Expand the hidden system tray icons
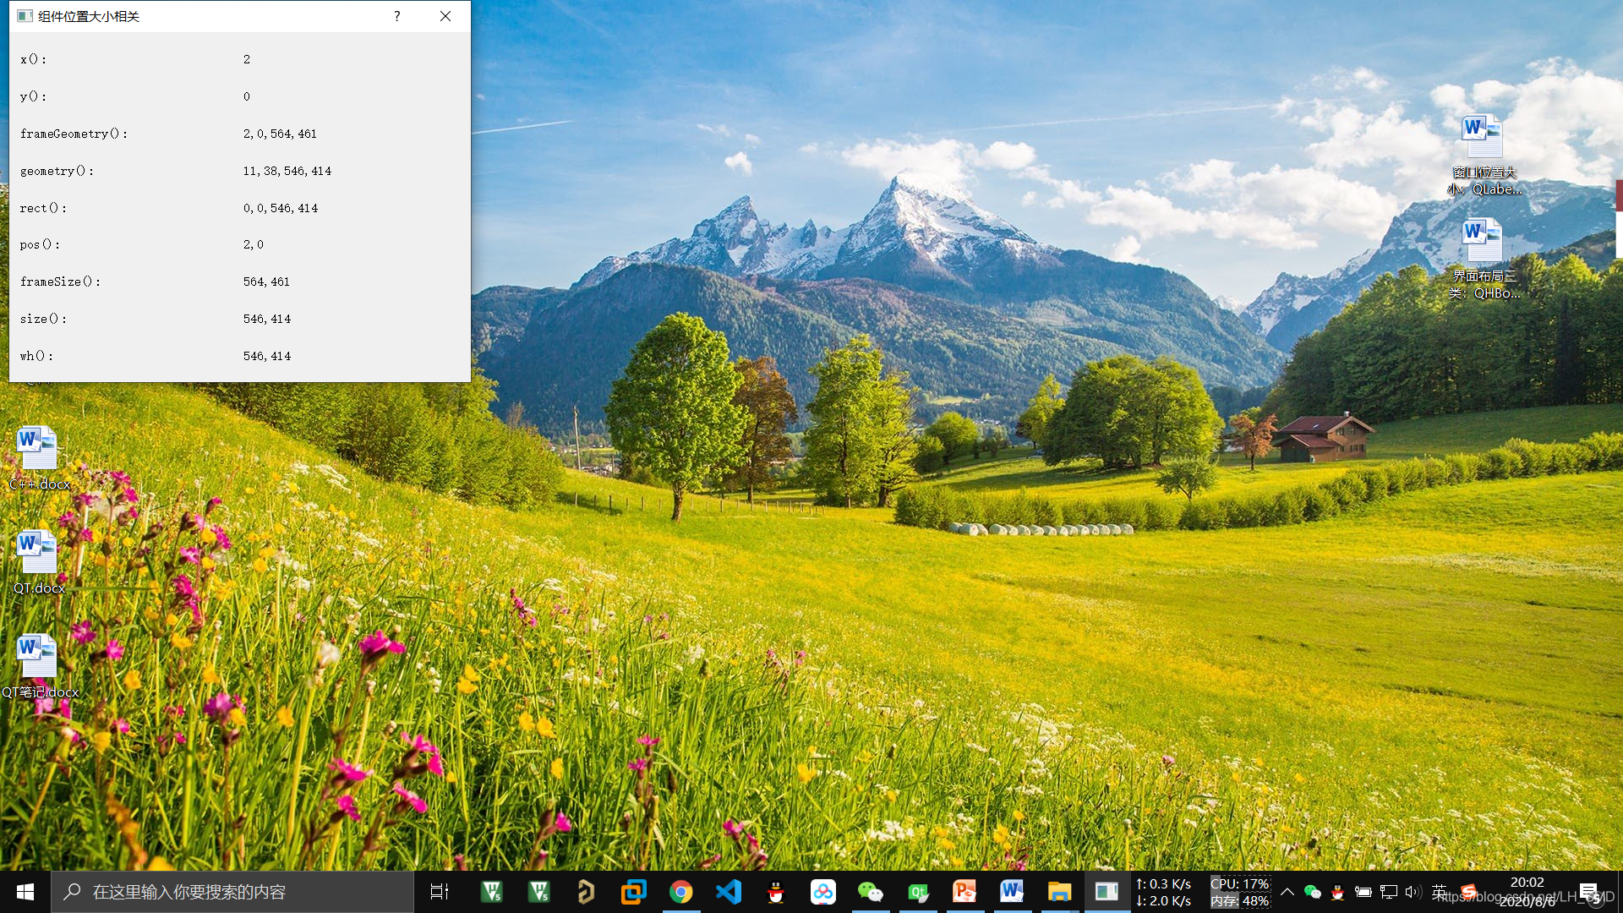Screen dimensions: 1623x913 click(1287, 892)
